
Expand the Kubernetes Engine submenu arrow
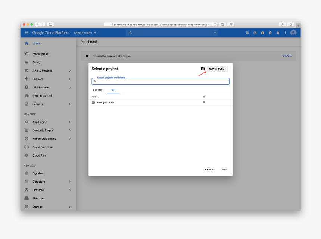[70, 139]
